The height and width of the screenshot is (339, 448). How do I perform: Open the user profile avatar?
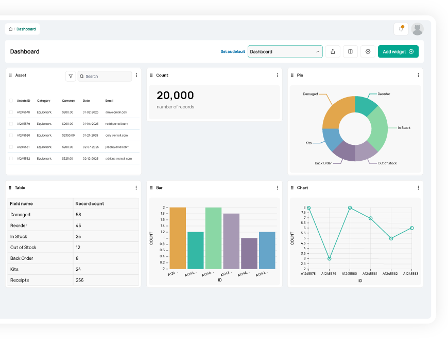pyautogui.click(x=418, y=29)
